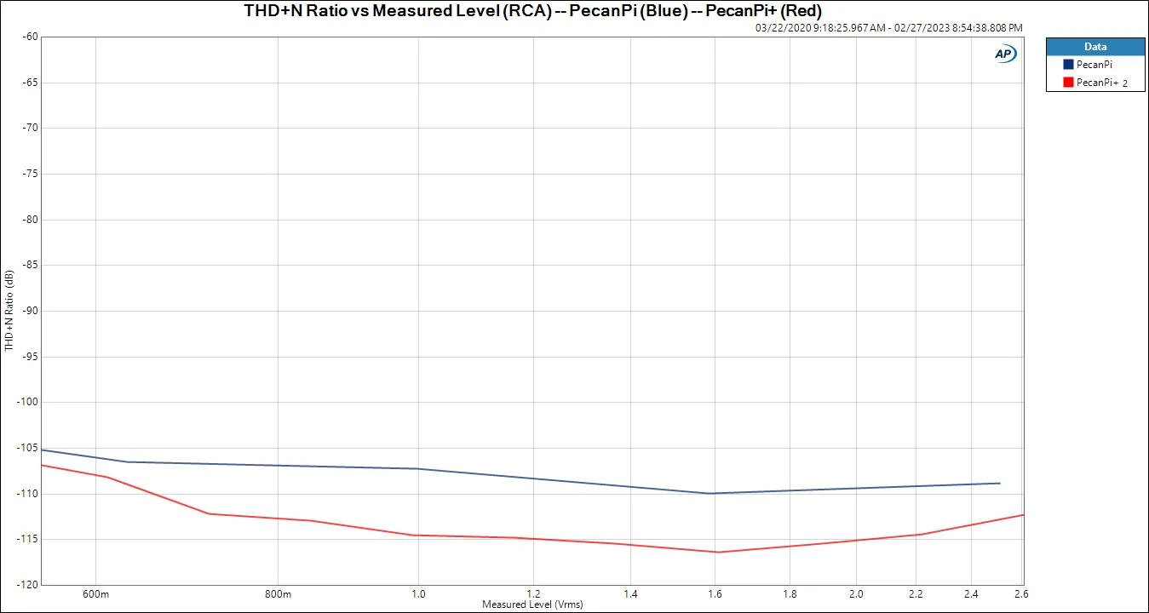The height and width of the screenshot is (613, 1149).
Task: Click the chart title text
Action: (x=533, y=11)
